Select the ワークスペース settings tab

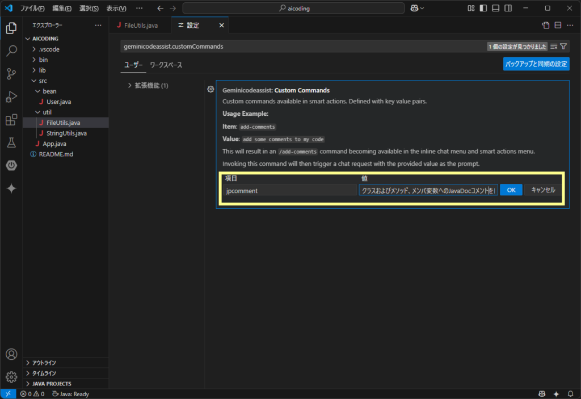coord(166,65)
